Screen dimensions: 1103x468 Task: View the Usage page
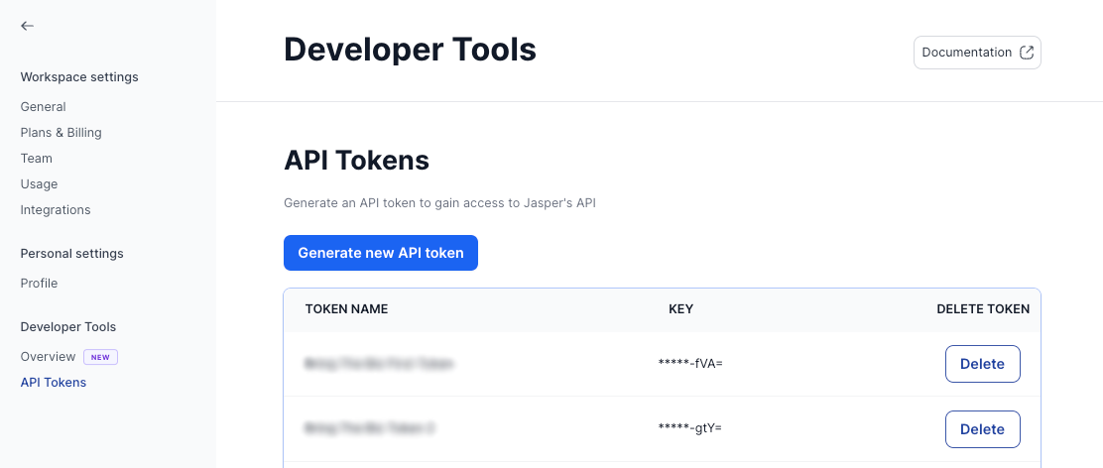click(39, 184)
